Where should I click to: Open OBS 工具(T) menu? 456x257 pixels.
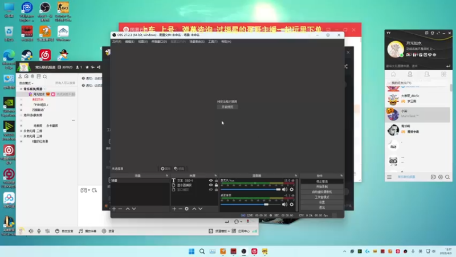tap(213, 42)
